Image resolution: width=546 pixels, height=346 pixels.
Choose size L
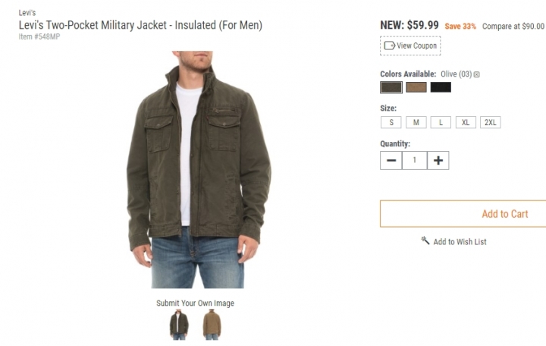point(441,122)
